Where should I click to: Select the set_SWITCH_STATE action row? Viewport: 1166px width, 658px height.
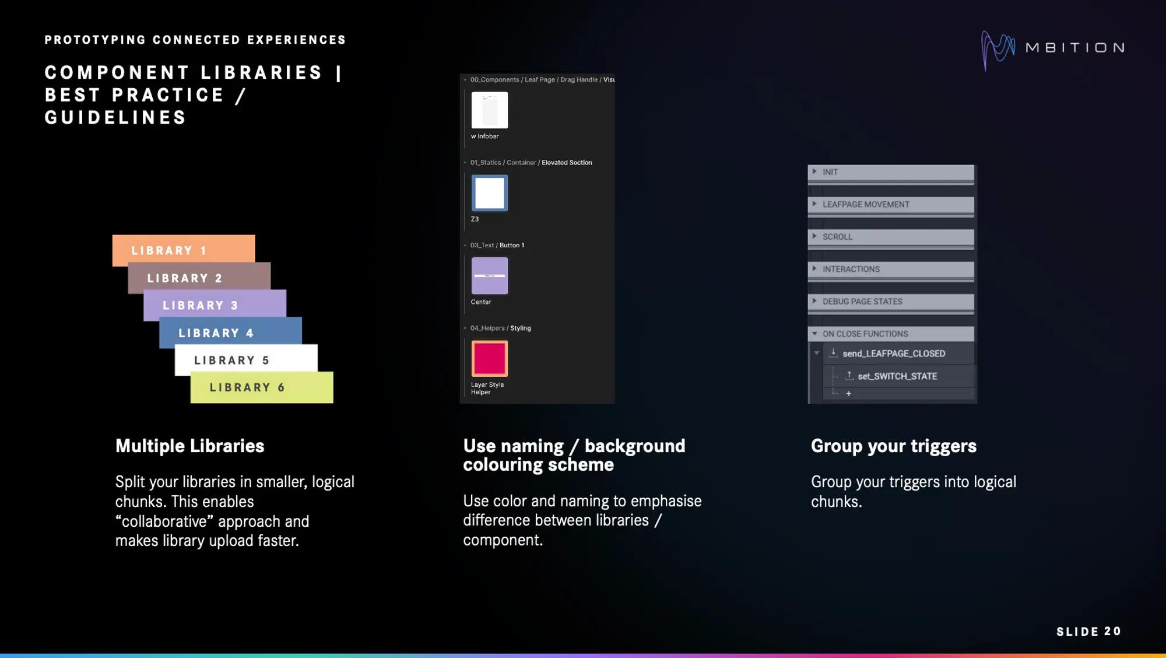pos(898,376)
